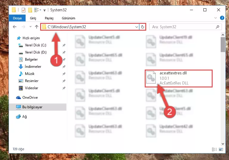
Task: Click the pin icon next to Videolar
Action: point(64,88)
